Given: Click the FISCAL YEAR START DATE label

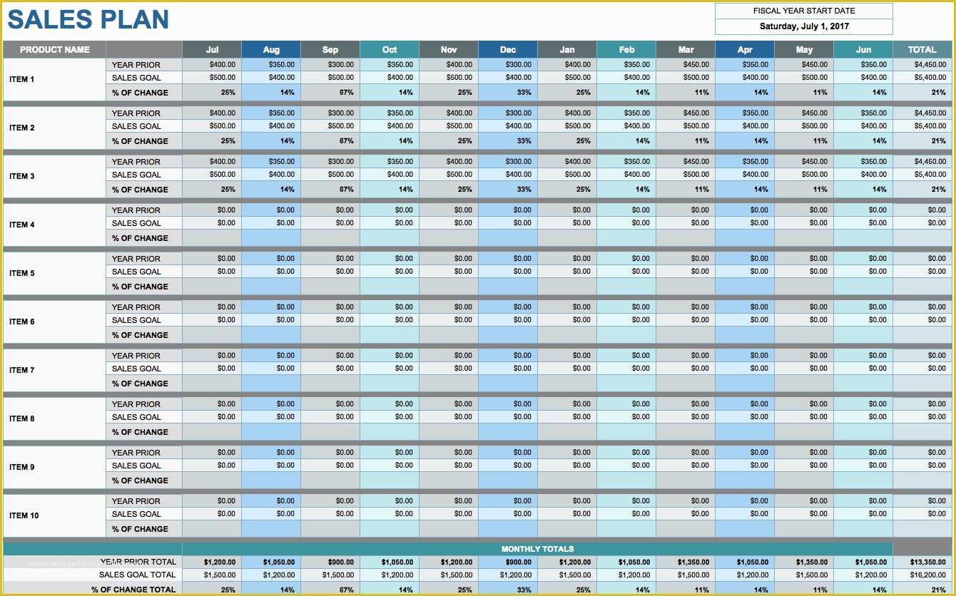Looking at the screenshot, I should pyautogui.click(x=804, y=11).
